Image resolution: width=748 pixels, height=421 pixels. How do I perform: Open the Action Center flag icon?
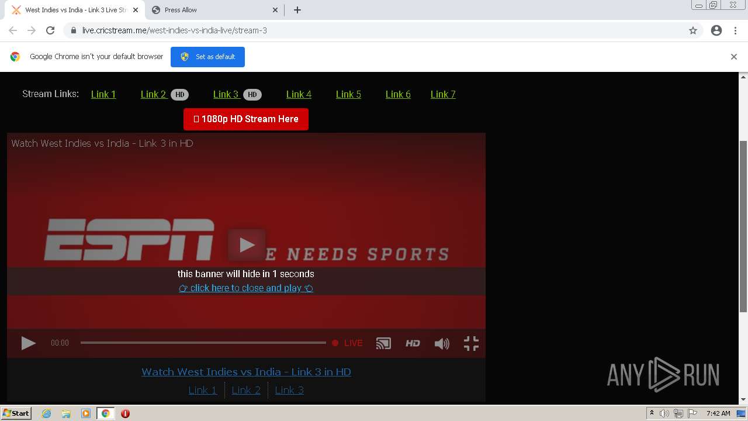[692, 413]
